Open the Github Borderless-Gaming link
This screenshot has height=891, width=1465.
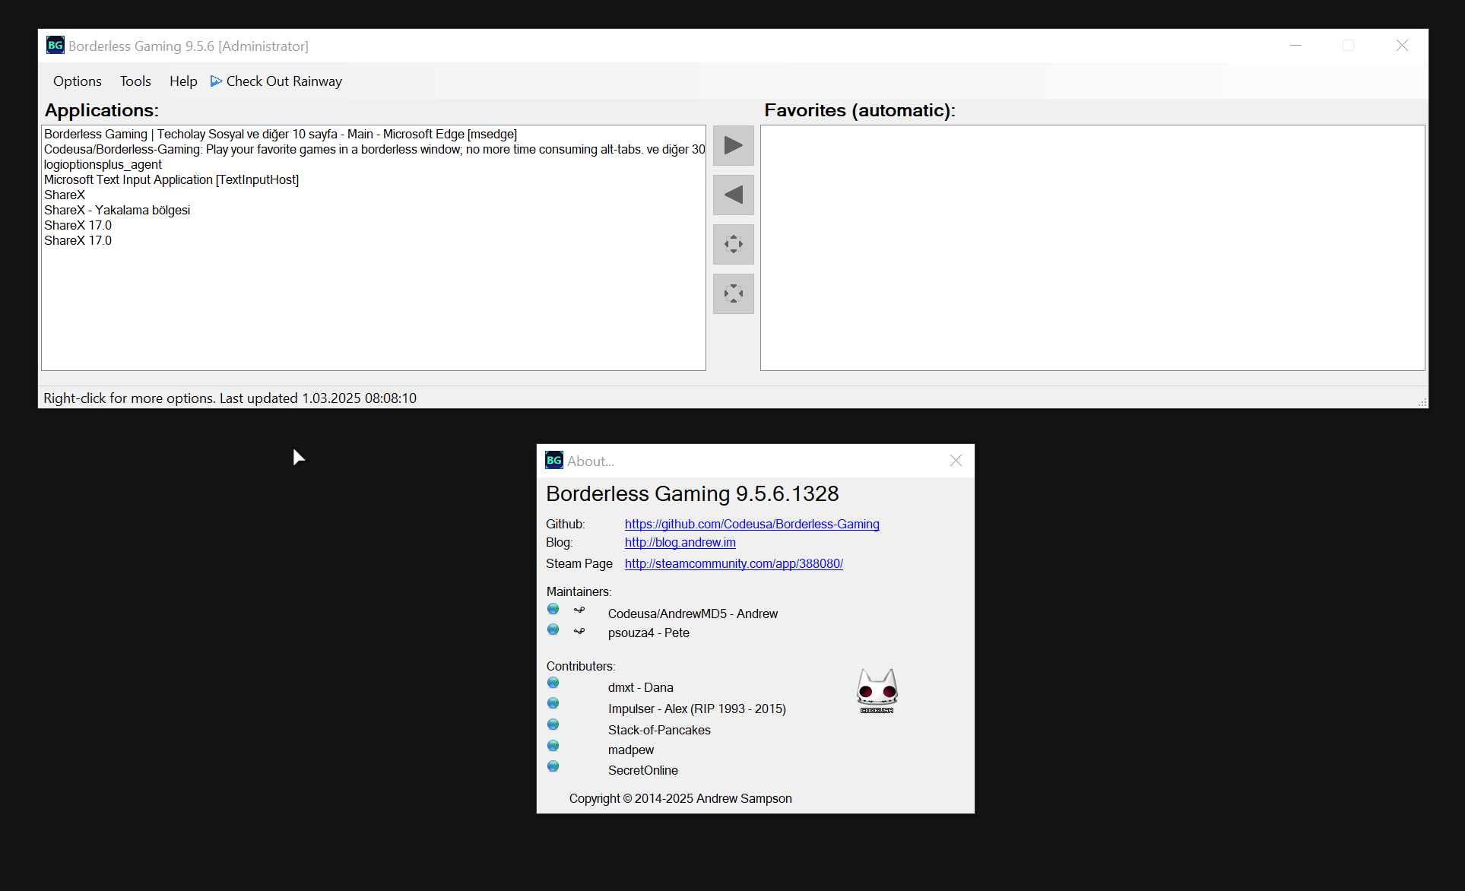pyautogui.click(x=752, y=524)
